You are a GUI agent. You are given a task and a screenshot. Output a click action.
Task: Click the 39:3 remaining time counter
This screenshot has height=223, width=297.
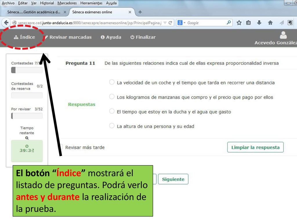click(x=27, y=150)
